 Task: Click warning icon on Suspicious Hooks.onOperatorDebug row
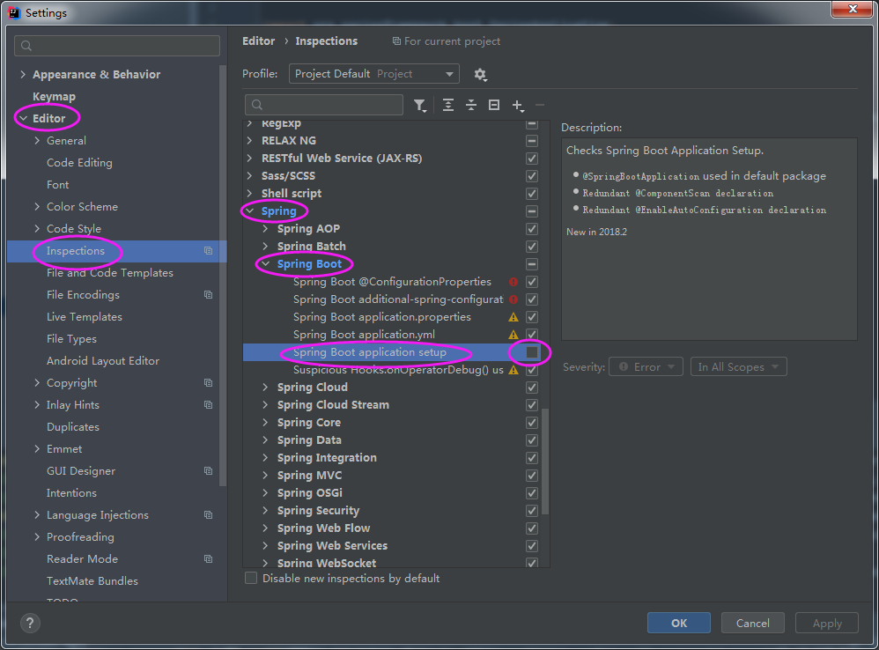point(513,370)
